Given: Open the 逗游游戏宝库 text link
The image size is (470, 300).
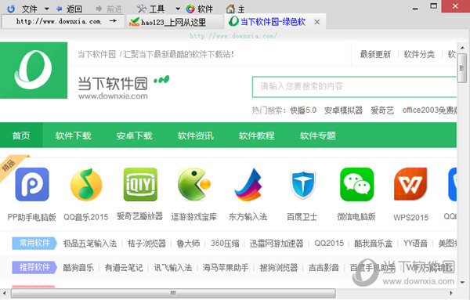Looking at the screenshot, I should point(194,217).
